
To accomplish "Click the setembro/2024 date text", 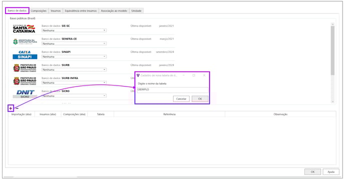I will (x=165, y=52).
